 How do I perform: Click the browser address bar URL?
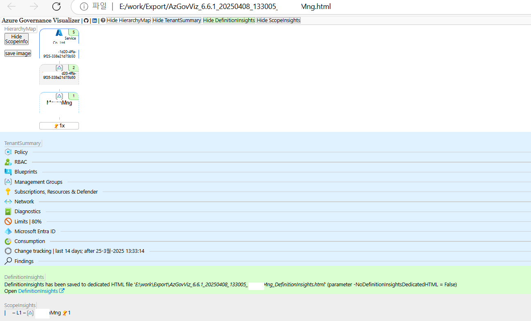click(x=225, y=7)
